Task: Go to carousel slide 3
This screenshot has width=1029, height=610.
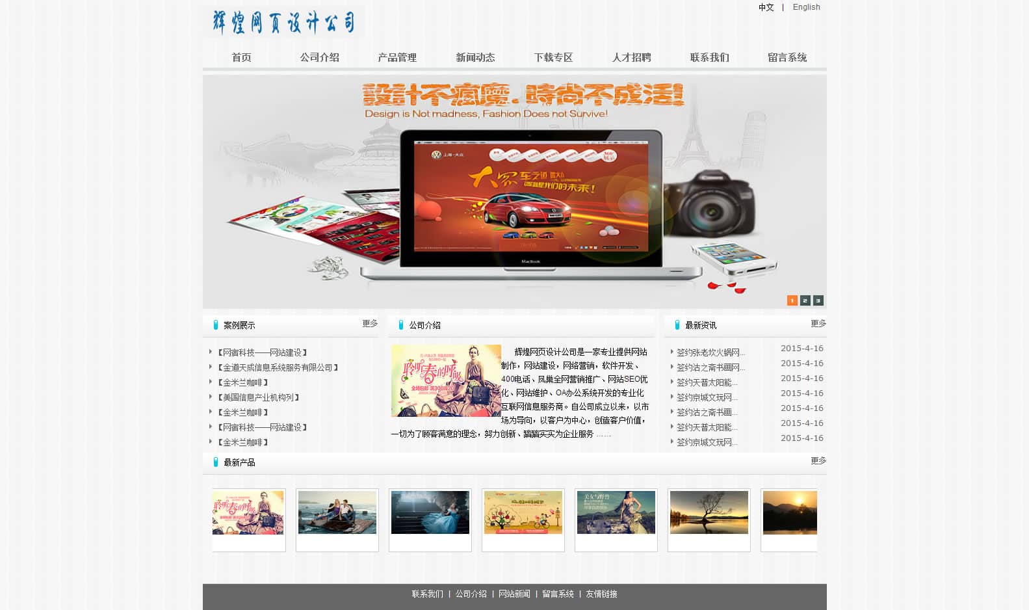Action: point(818,300)
